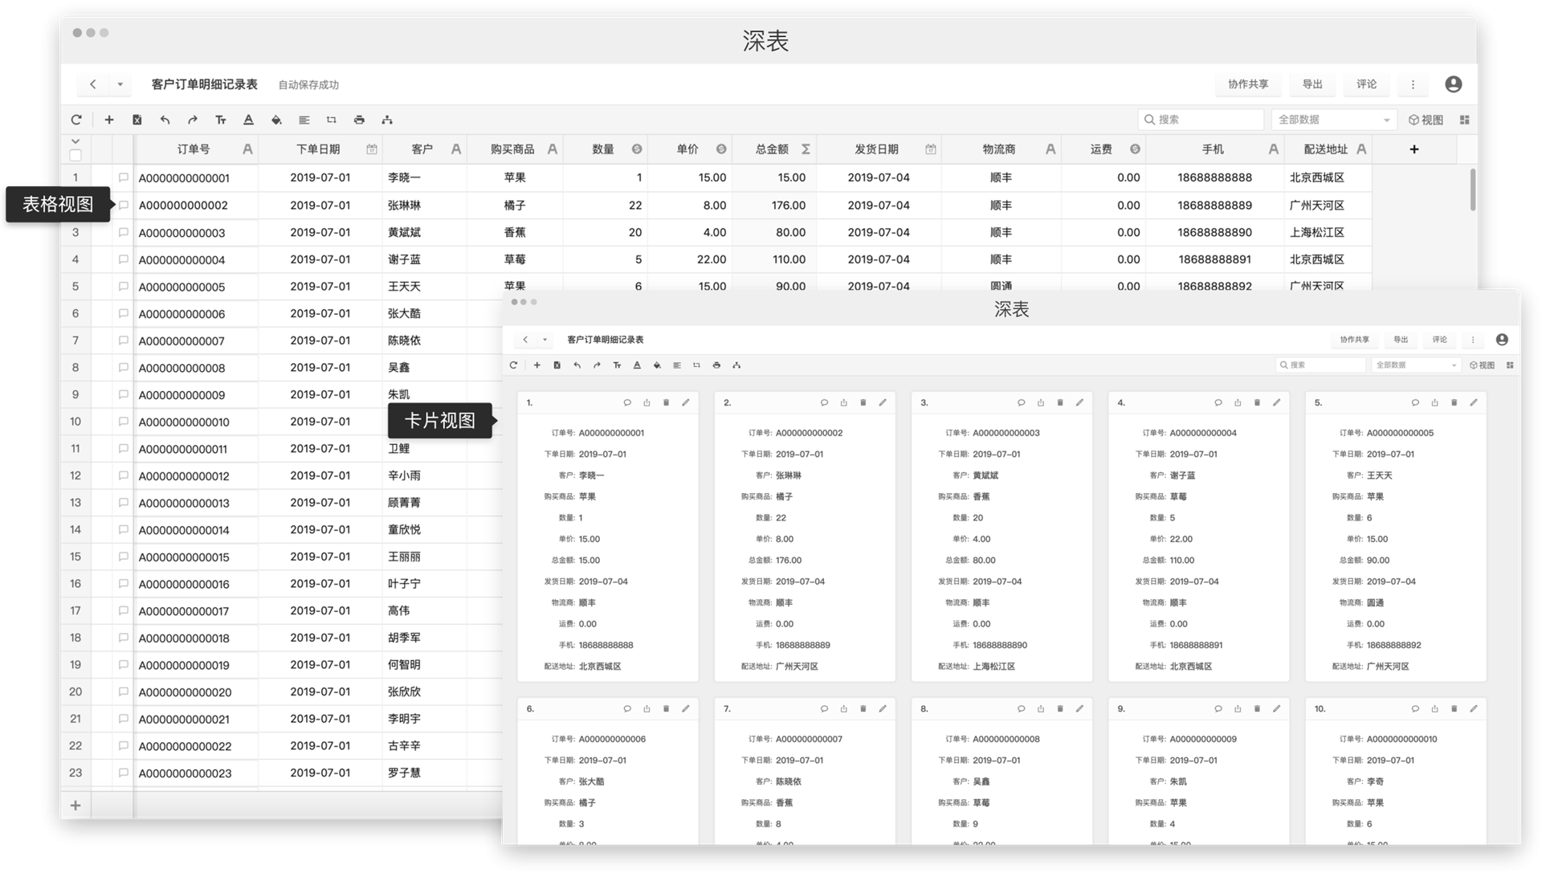Click the vertical scrollbar in the table view

[x=1472, y=190]
